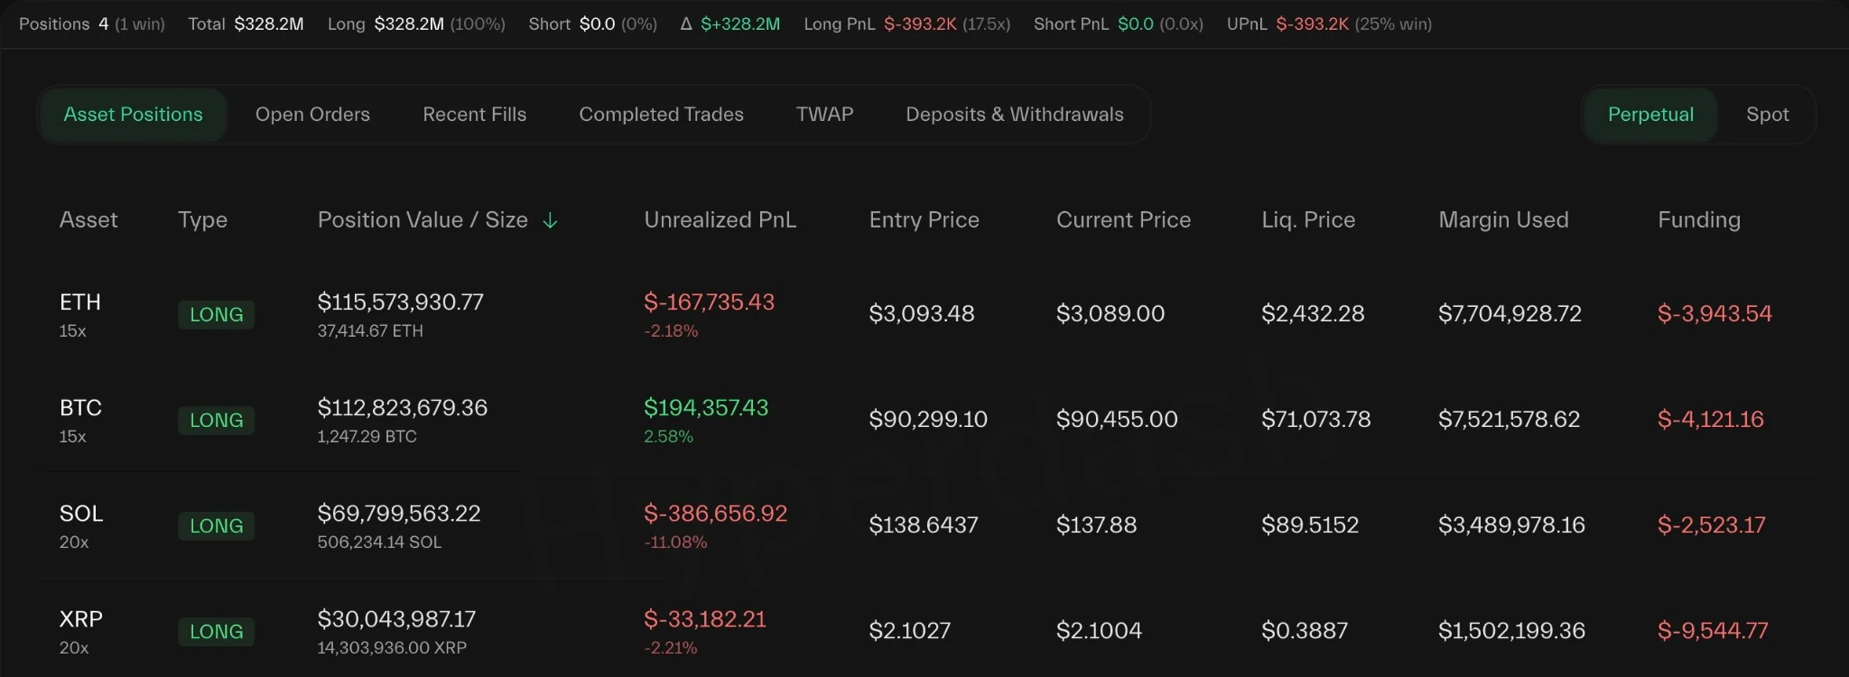Select the ETH asset label
This screenshot has height=677, width=1849.
point(80,301)
